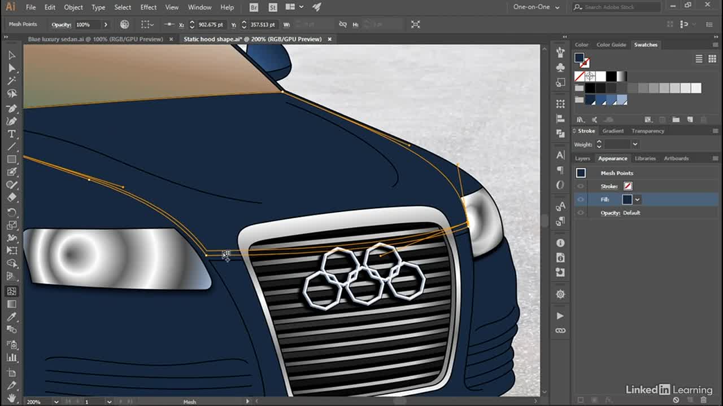Open Swatch Libraries menu icon
The height and width of the screenshot is (406, 723).
(x=580, y=120)
